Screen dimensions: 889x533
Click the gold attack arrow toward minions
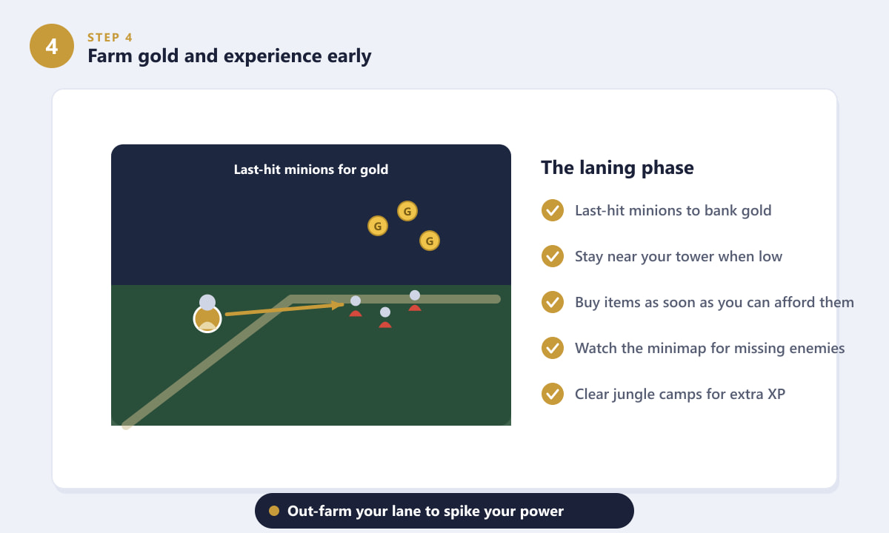click(284, 309)
